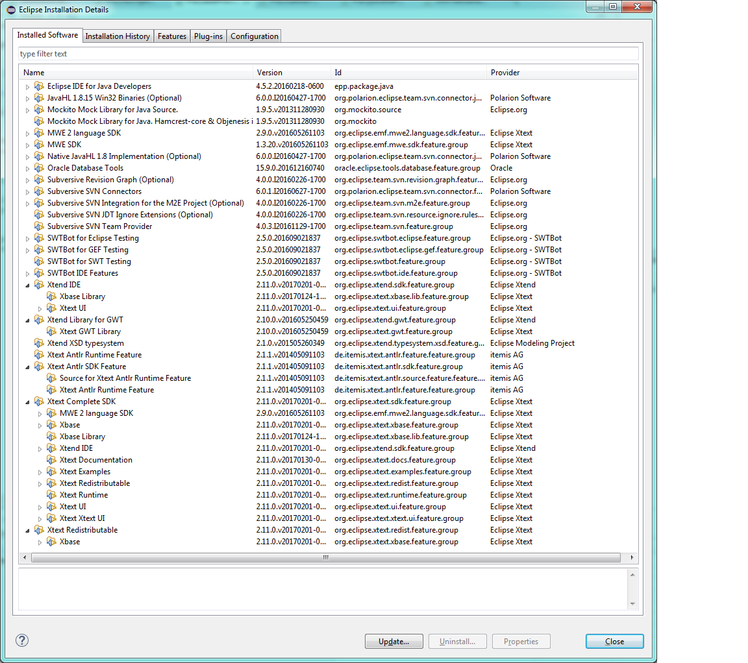Click the icon next to SWTBot for GEF Testing
This screenshot has height=663, width=748.
39,250
